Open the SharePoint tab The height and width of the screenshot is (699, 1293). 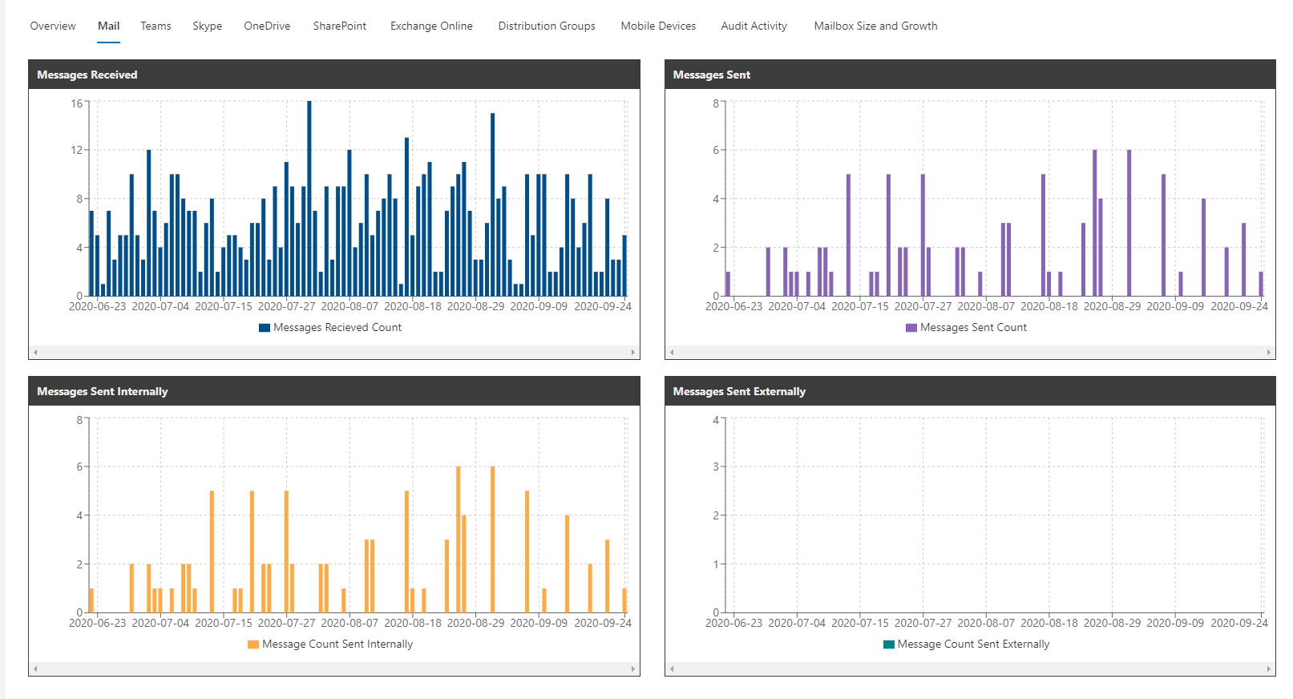tap(339, 26)
